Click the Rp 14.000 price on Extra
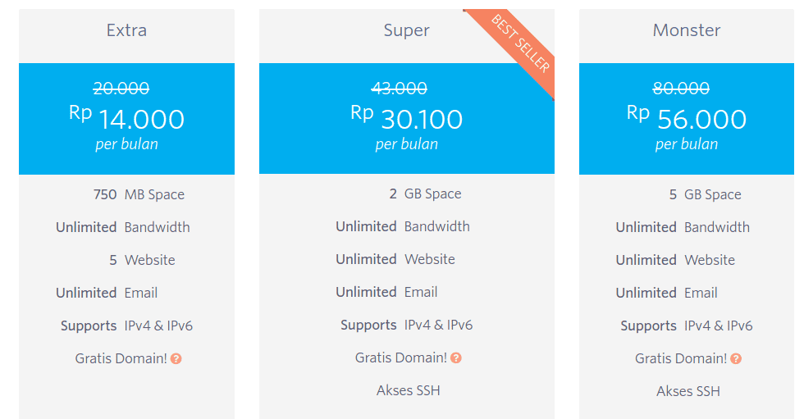Screen dimensions: 804x419 point(127,119)
